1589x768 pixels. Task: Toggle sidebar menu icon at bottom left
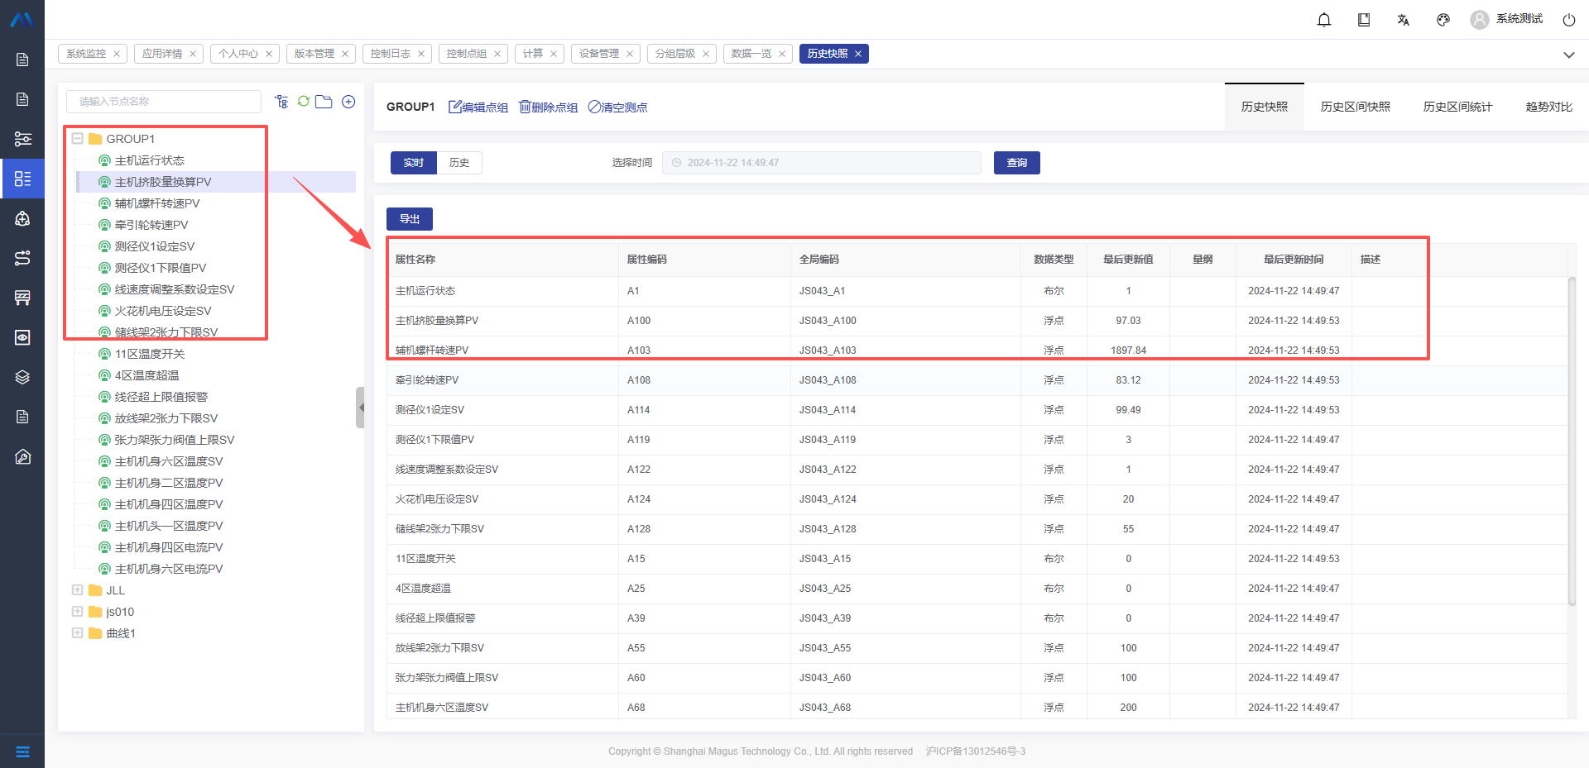click(22, 751)
